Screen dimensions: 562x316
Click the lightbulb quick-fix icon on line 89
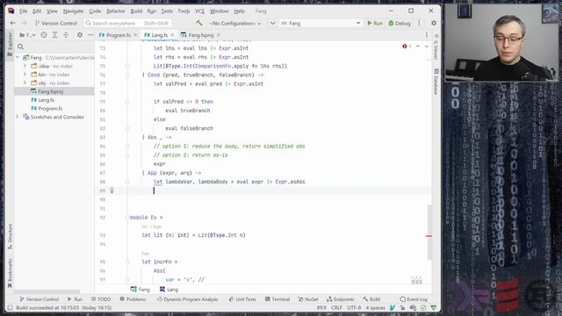pyautogui.click(x=112, y=190)
